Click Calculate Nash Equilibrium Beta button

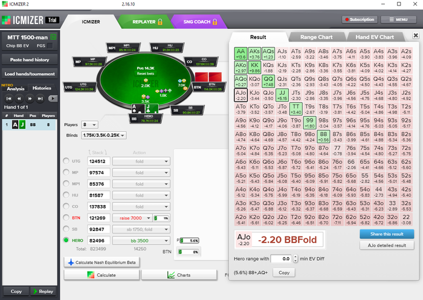click(x=102, y=262)
